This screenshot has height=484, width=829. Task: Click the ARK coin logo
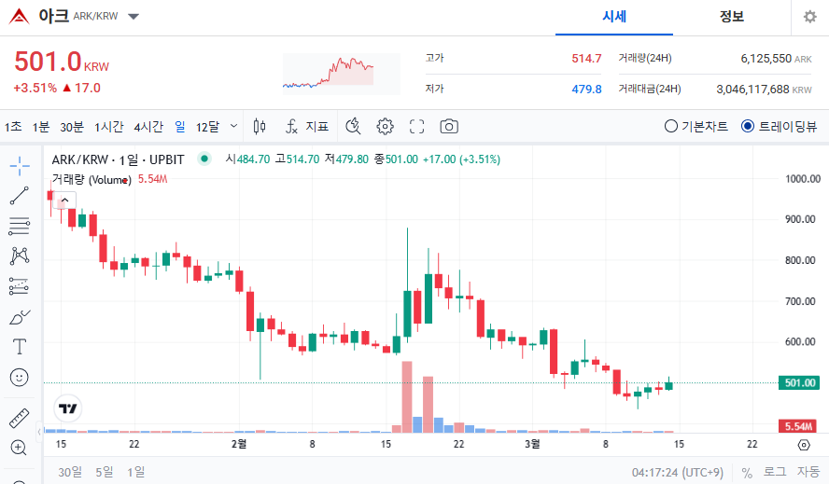point(19,17)
